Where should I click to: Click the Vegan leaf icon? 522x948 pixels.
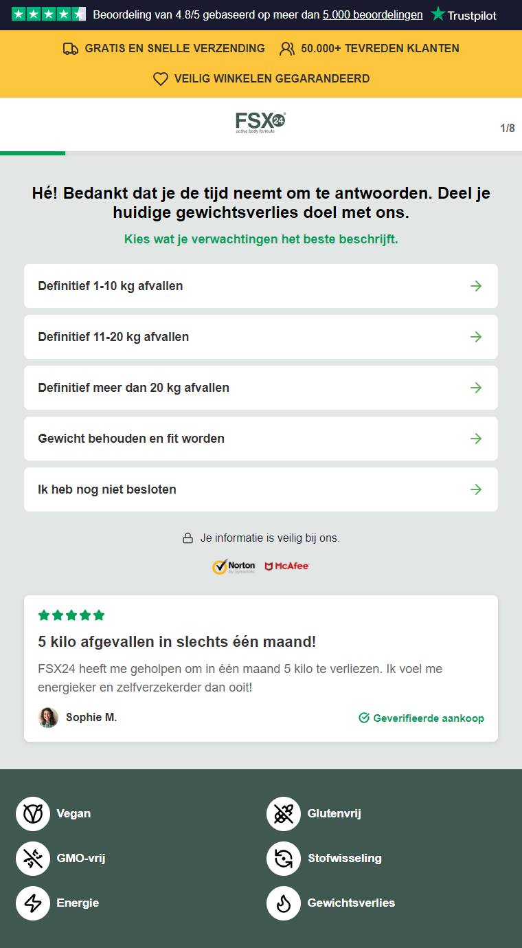(33, 814)
